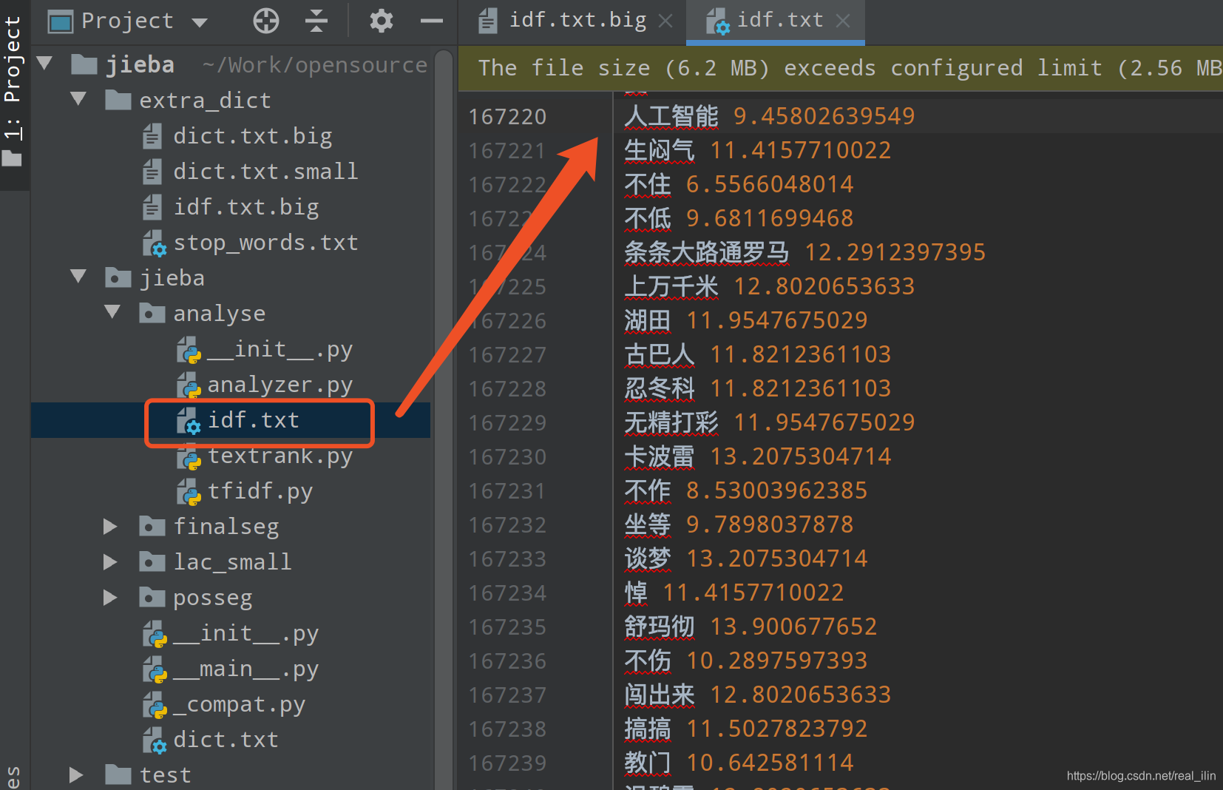Click the file size exceeds limit notification banner
This screenshot has height=790, width=1223.
pos(841,68)
